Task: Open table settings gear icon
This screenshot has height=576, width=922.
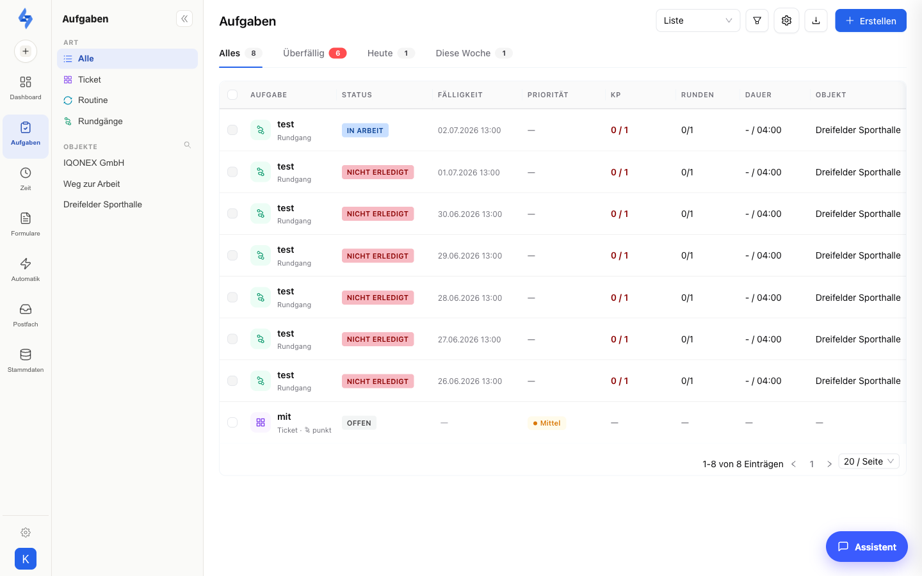Action: [x=786, y=20]
